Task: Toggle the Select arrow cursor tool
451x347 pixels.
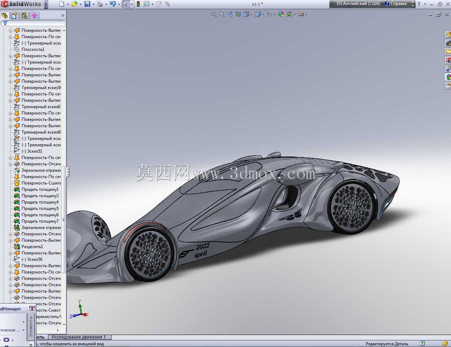Action: (x=125, y=4)
